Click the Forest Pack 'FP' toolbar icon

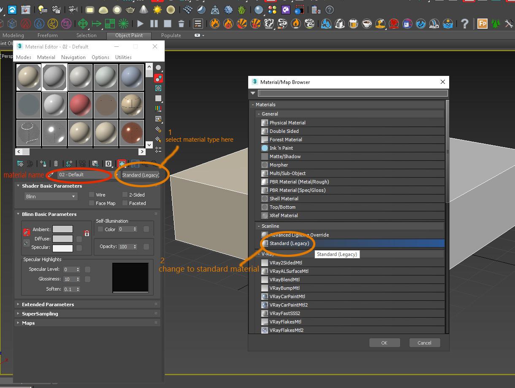point(482,24)
